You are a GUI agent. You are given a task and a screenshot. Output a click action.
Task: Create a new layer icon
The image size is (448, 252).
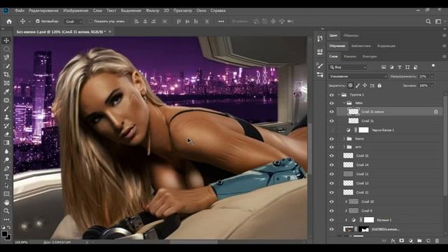coord(428,241)
